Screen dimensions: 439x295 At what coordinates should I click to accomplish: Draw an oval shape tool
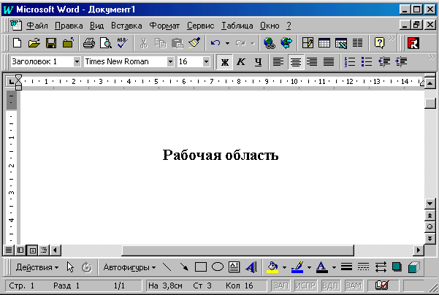click(x=218, y=267)
